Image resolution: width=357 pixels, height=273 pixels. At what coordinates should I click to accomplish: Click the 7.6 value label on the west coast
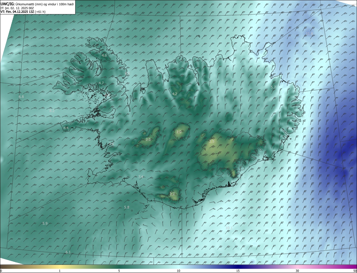coord(111,144)
